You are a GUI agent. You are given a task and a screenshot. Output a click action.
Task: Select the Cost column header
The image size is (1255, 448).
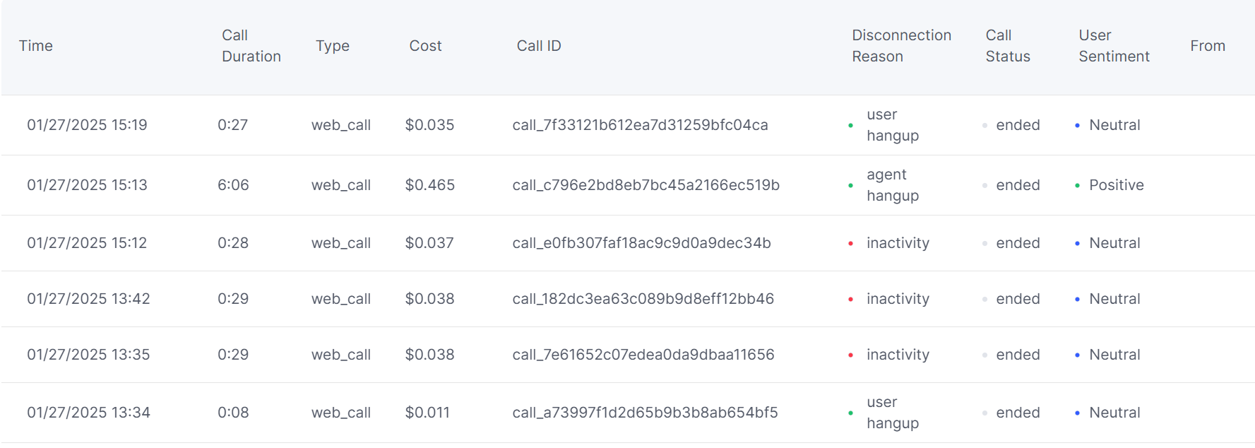click(x=425, y=46)
